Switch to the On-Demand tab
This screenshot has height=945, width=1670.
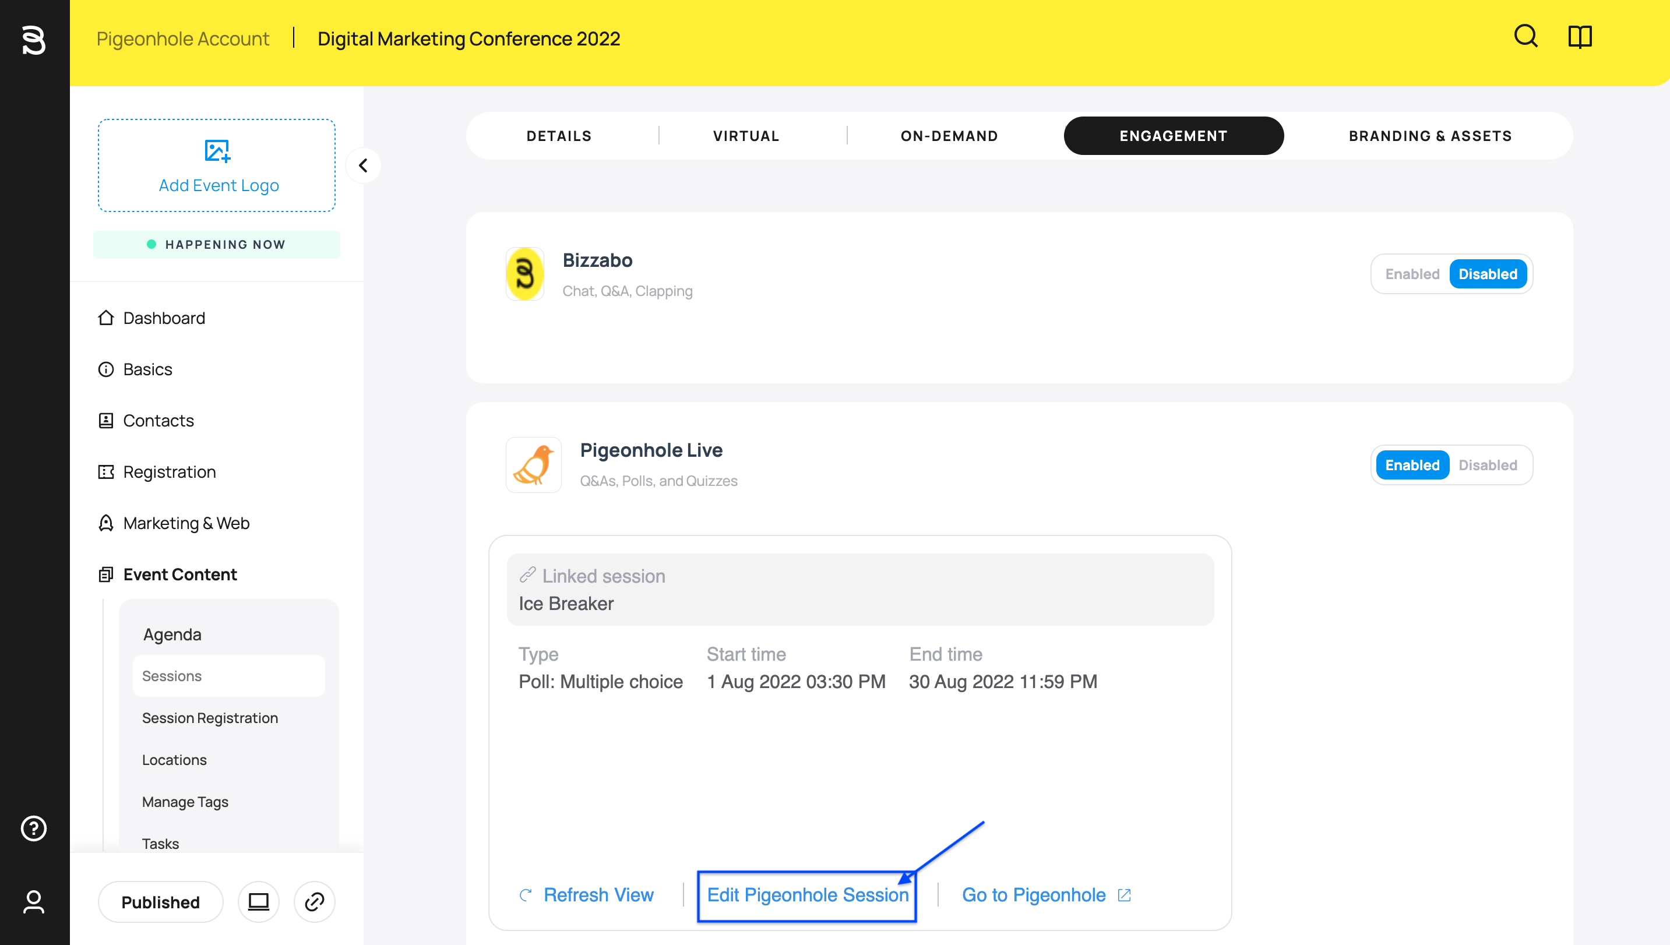[949, 136]
